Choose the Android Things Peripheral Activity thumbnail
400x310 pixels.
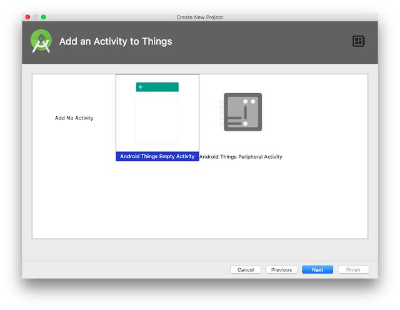pos(241,112)
